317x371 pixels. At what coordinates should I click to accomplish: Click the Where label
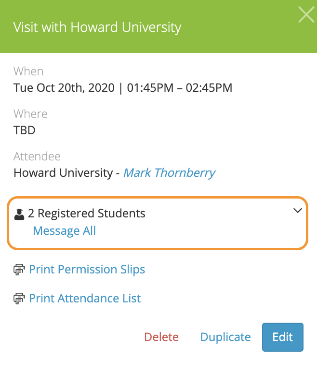(x=30, y=114)
